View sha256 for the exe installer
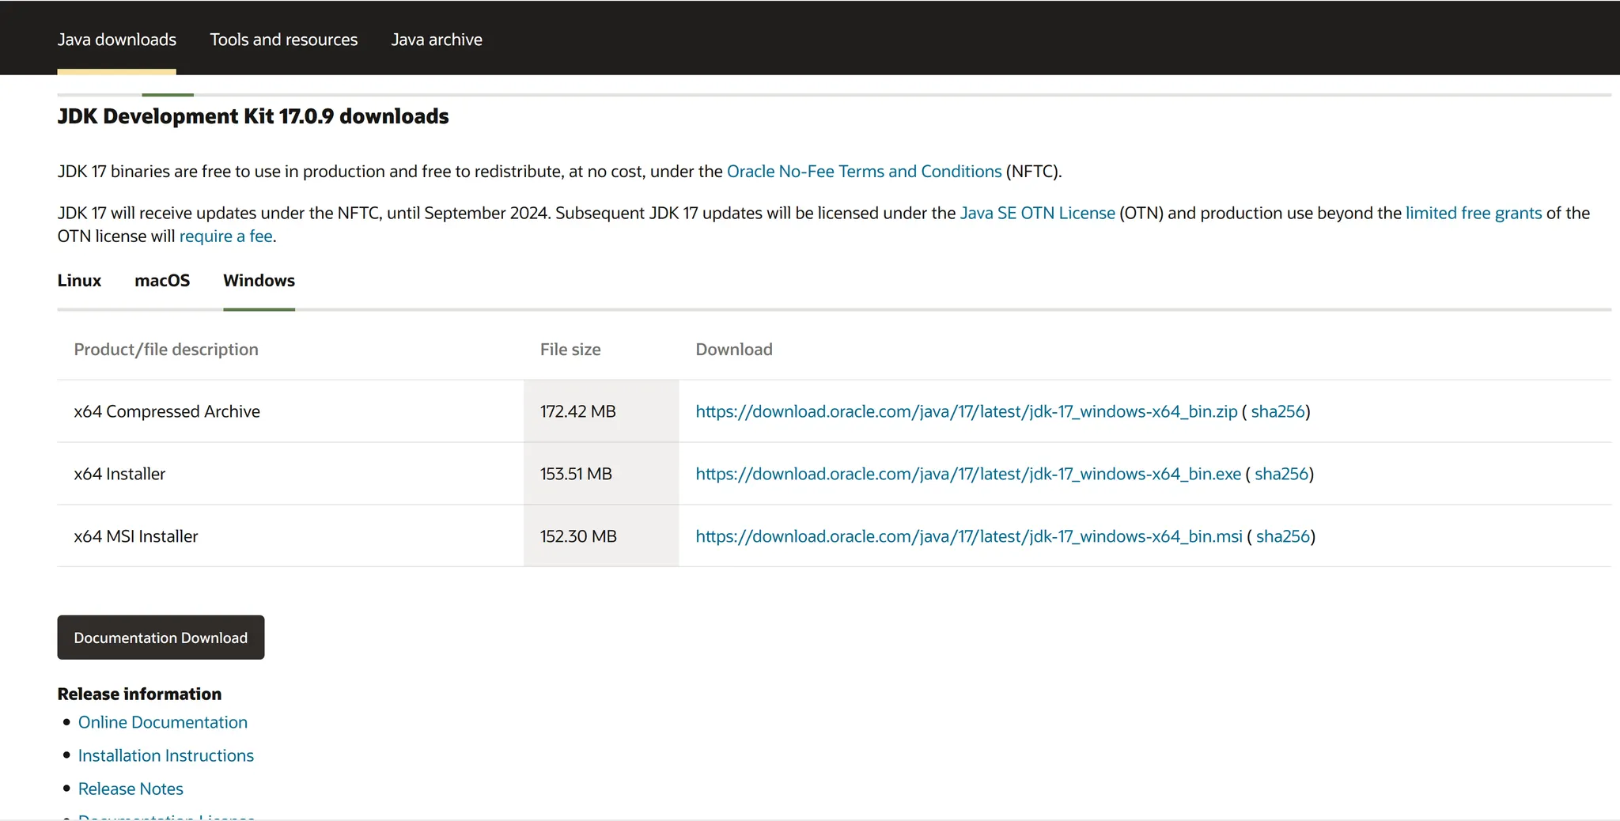 coord(1281,474)
